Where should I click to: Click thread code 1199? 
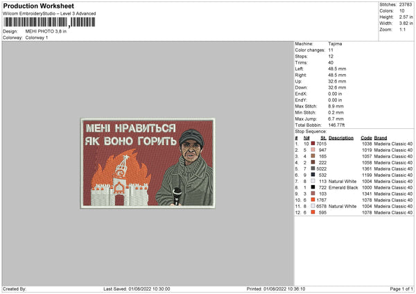[367, 175]
